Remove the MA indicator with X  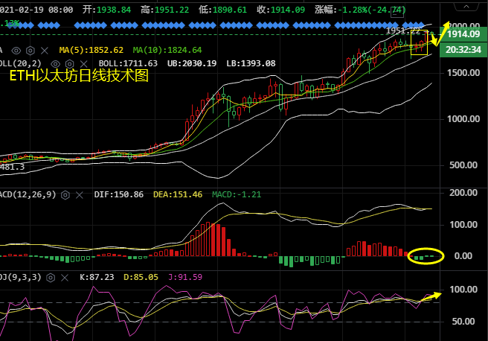point(45,50)
